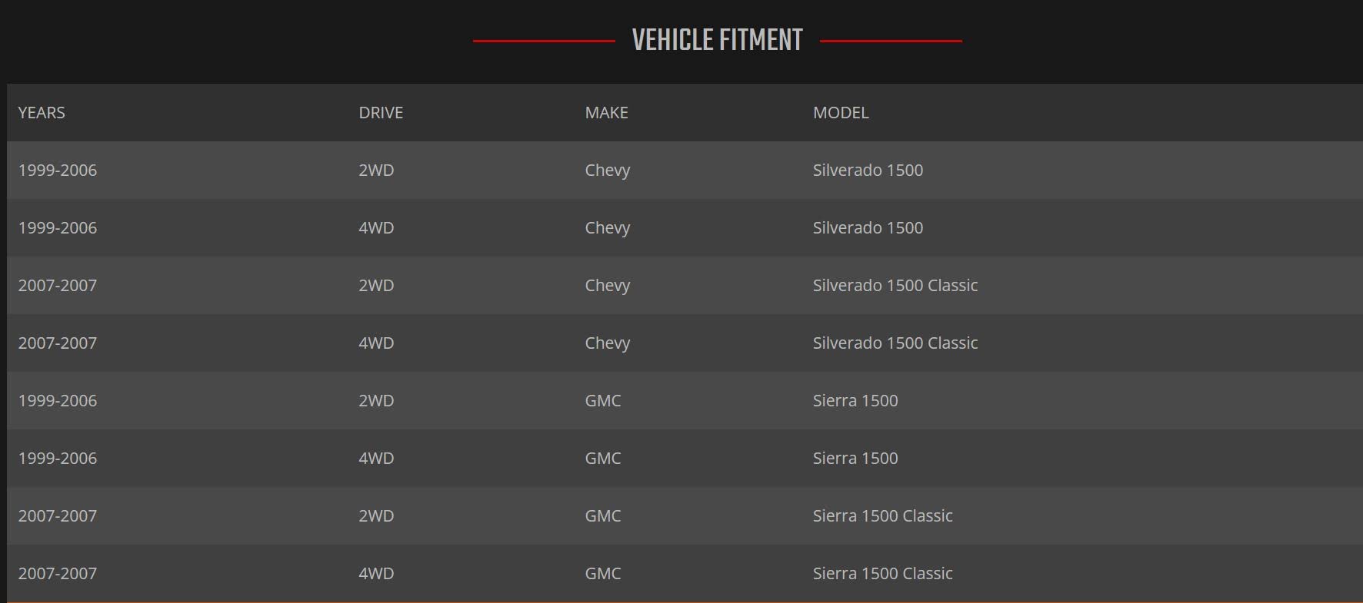Image resolution: width=1363 pixels, height=603 pixels.
Task: Click the MODEL column header
Action: coord(841,113)
